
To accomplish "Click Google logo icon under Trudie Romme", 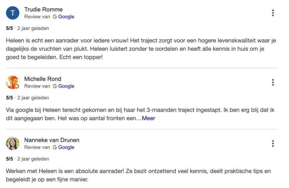I will click(55, 17).
